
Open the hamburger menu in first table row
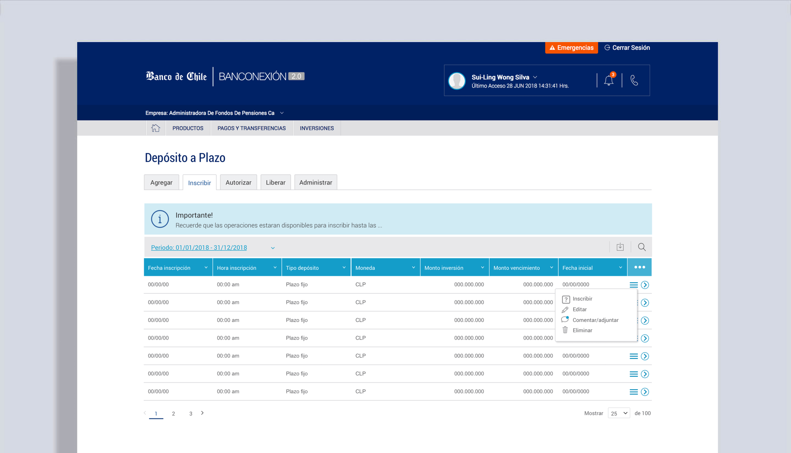633,285
